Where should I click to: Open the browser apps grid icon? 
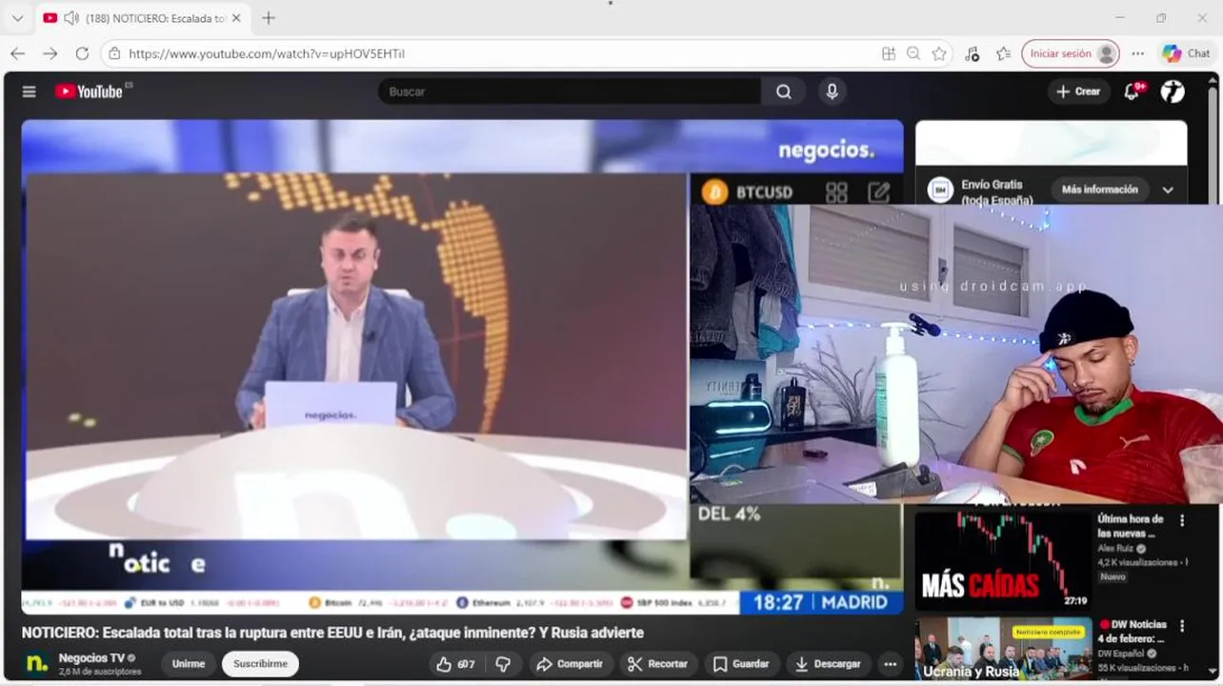[889, 53]
